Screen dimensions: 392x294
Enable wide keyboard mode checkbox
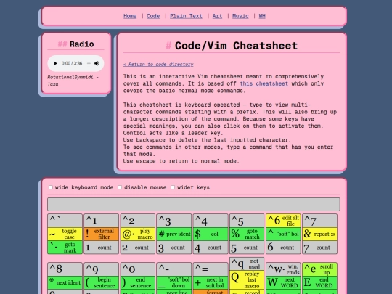51,187
